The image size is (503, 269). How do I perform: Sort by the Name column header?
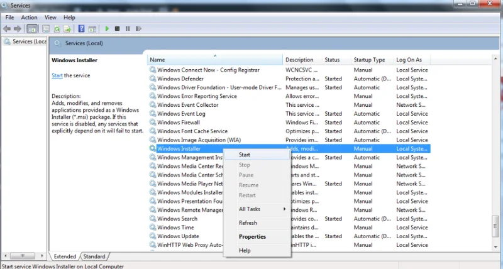click(x=215, y=60)
